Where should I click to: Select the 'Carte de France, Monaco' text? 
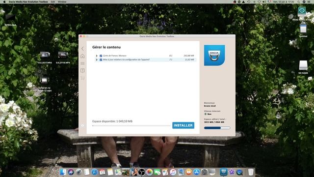(x=114, y=56)
